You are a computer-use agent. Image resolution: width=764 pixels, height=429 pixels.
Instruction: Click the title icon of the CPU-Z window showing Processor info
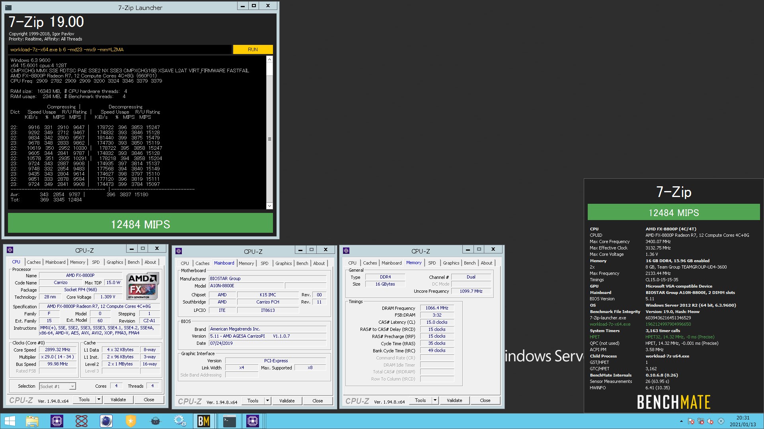coord(10,250)
